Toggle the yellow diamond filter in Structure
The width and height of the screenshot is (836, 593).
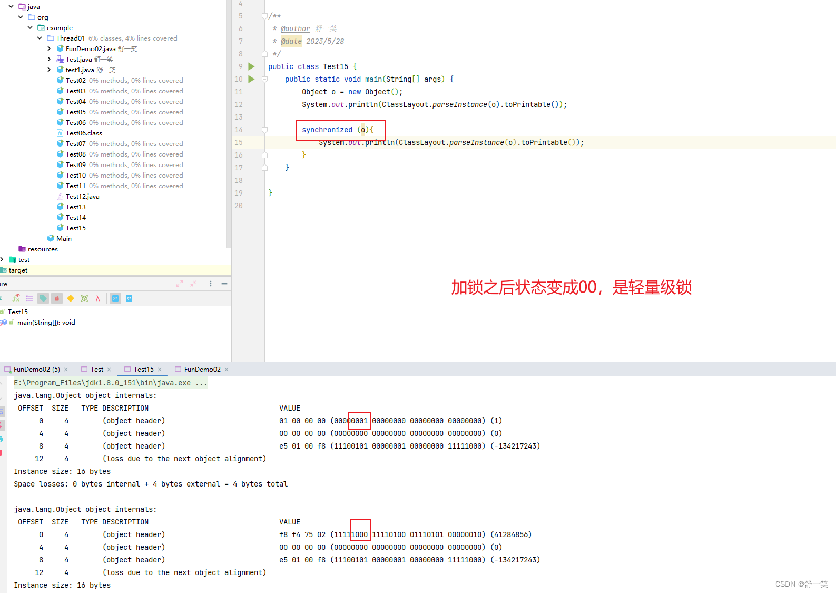click(71, 298)
